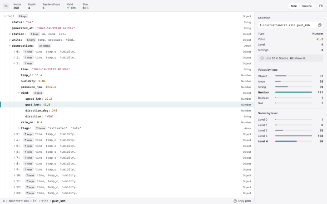Click the Size 8 kB stat

85,6
